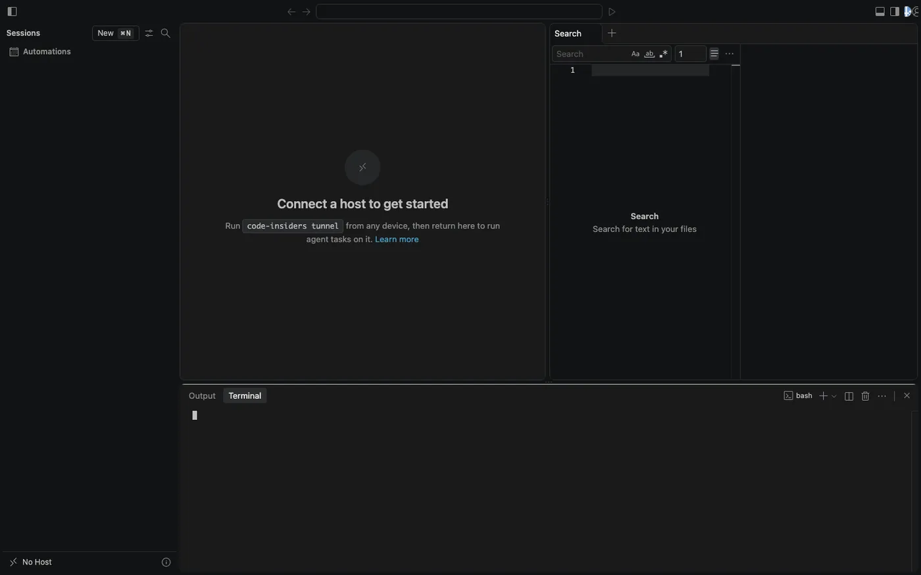Click into the Search text input field
Screen dimensions: 921x575
tap(590, 54)
